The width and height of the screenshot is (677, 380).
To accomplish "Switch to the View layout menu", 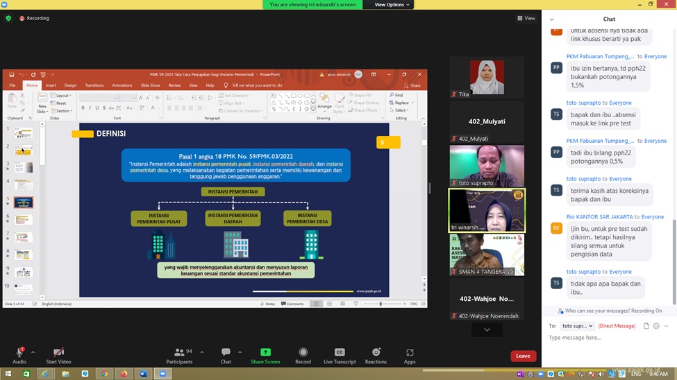I will coord(526,18).
